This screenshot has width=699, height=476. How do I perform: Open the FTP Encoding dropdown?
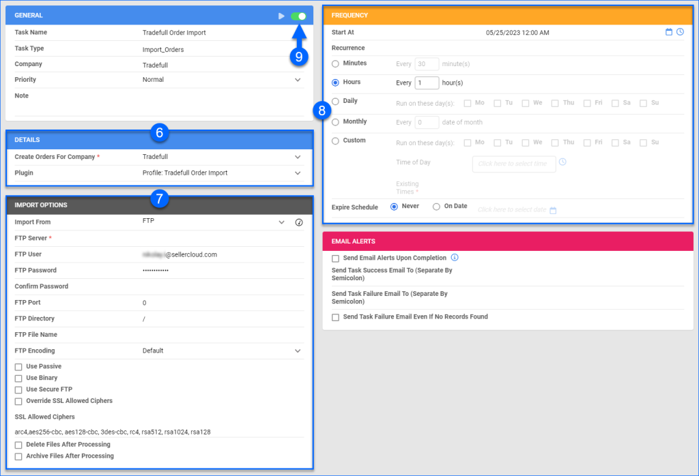pyautogui.click(x=298, y=351)
